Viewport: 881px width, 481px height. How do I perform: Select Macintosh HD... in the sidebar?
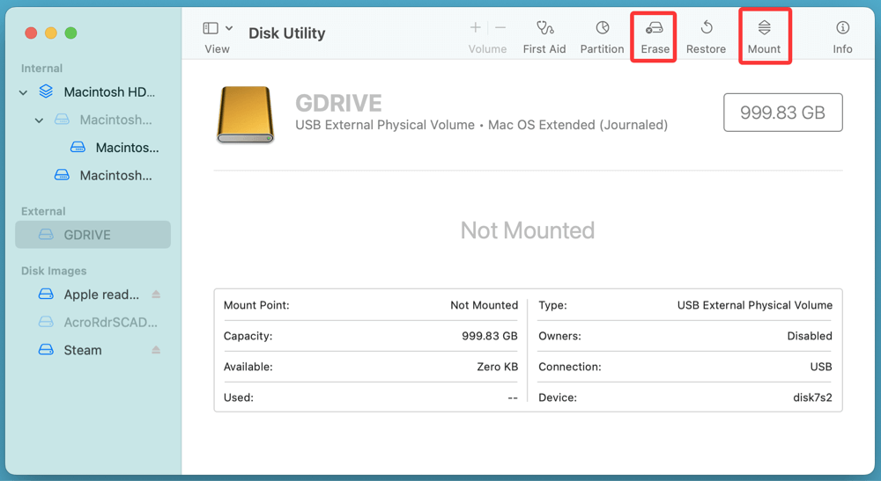coord(109,92)
